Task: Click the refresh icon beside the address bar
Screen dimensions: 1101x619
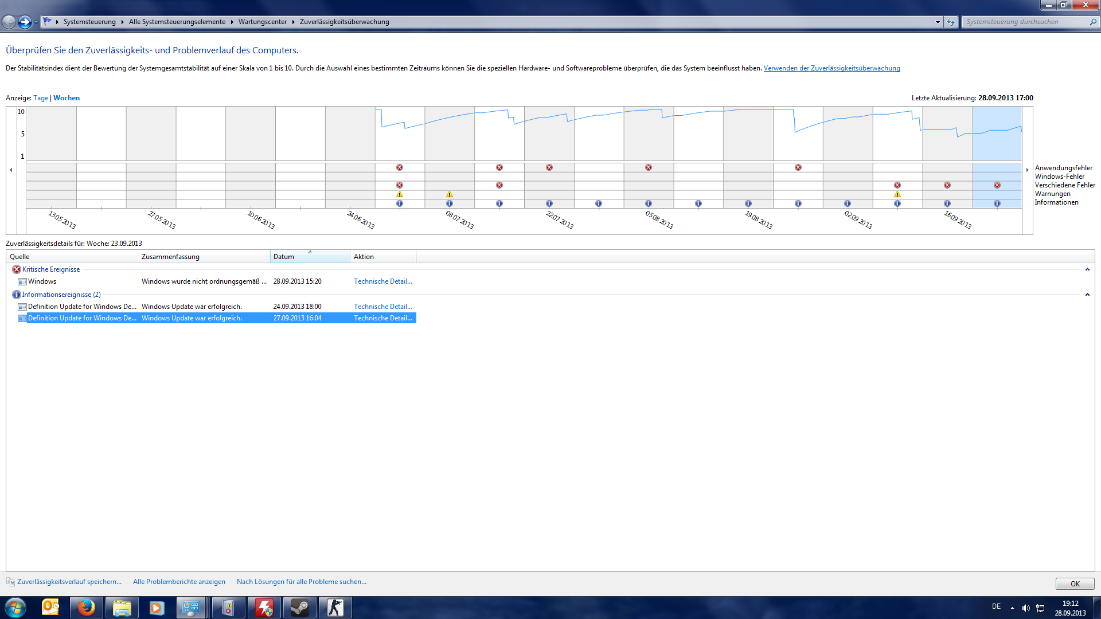Action: 951,22
